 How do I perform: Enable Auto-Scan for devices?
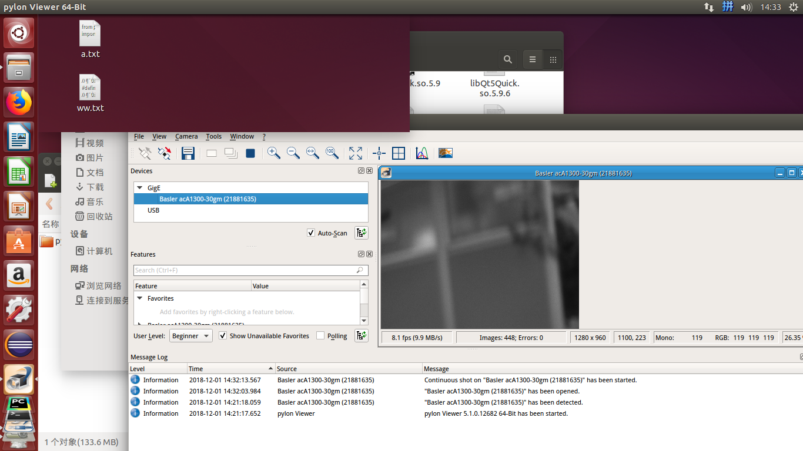coord(310,233)
